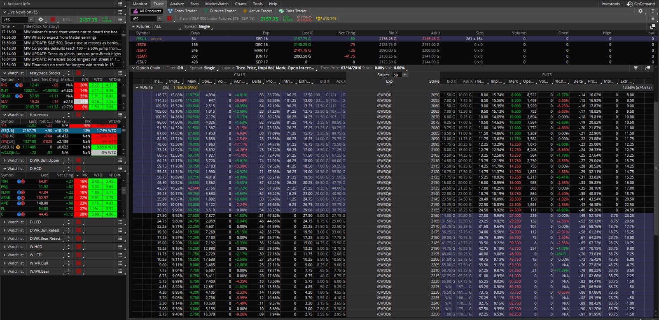Open the futurestos watchlist menu icon

pos(120,115)
